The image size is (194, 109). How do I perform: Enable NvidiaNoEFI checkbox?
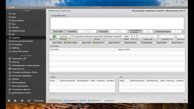155,42
